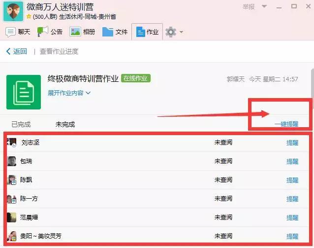The height and width of the screenshot is (248, 314).
Task: Expand 展开作业内容 homework content
Action: (69, 93)
